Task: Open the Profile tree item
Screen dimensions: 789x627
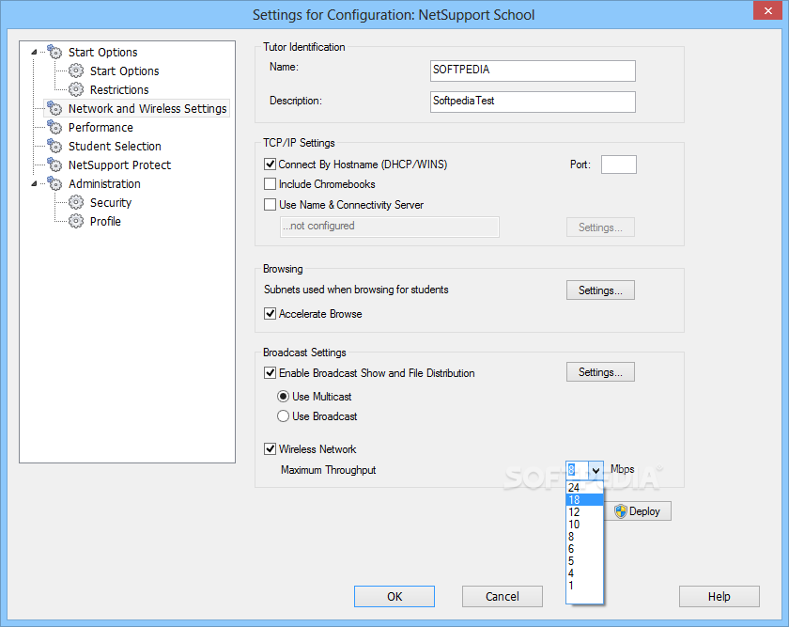Action: [105, 221]
